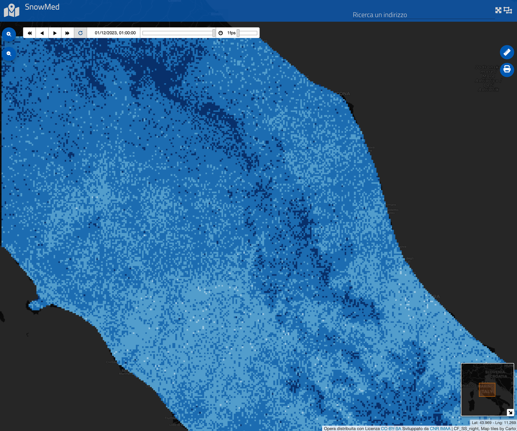Click the layer swap icon in header

click(508, 10)
